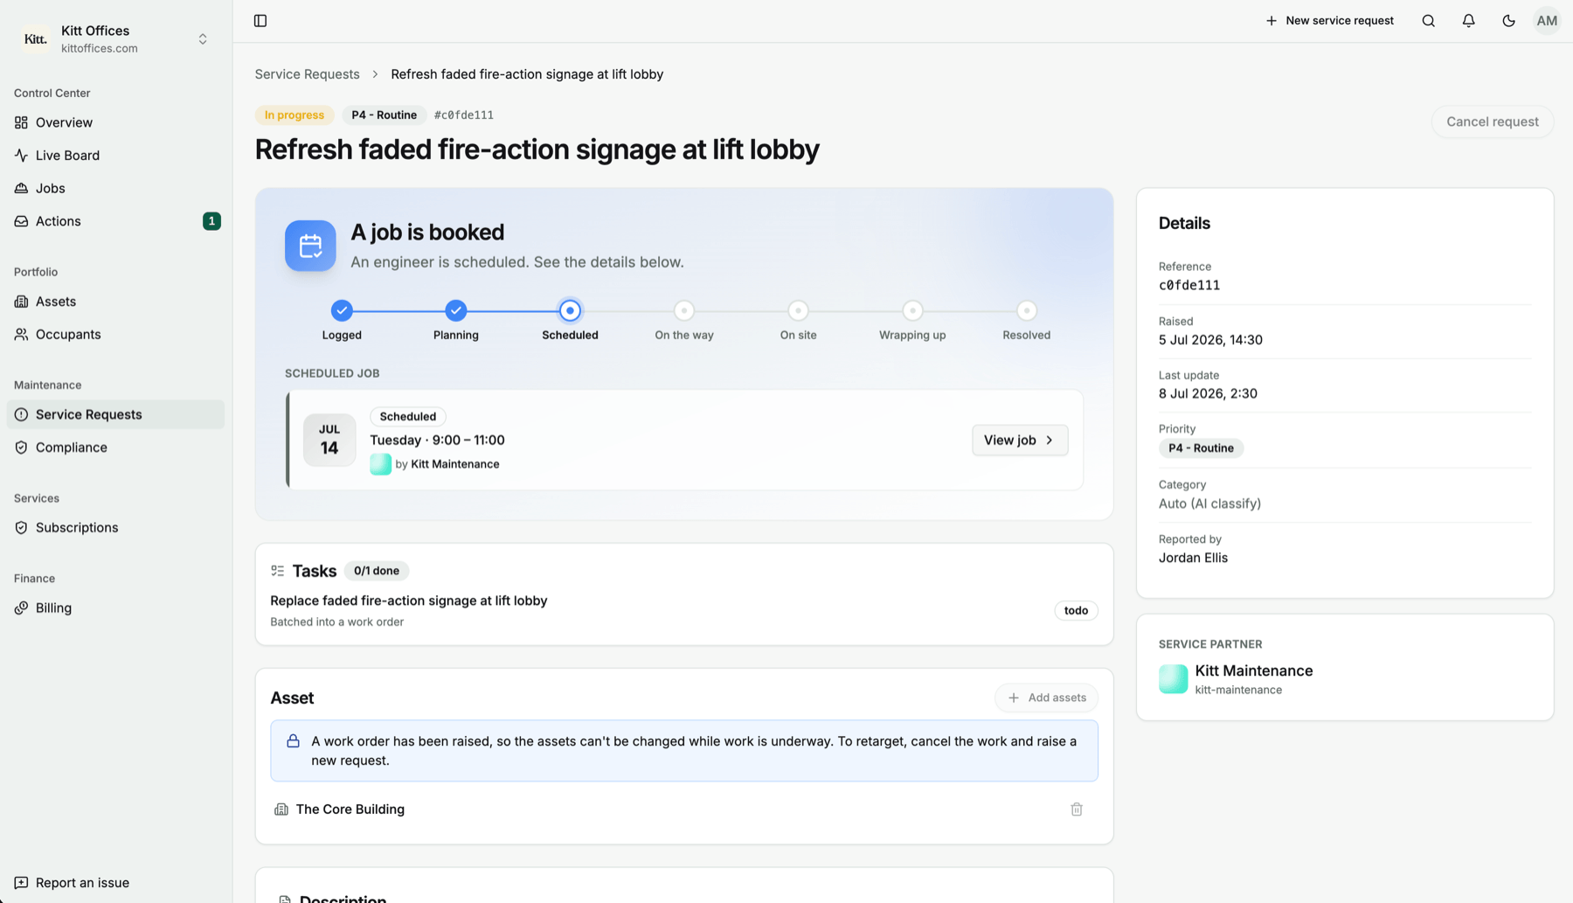
Task: Click the 0/1 done tasks badge
Action: click(x=377, y=571)
